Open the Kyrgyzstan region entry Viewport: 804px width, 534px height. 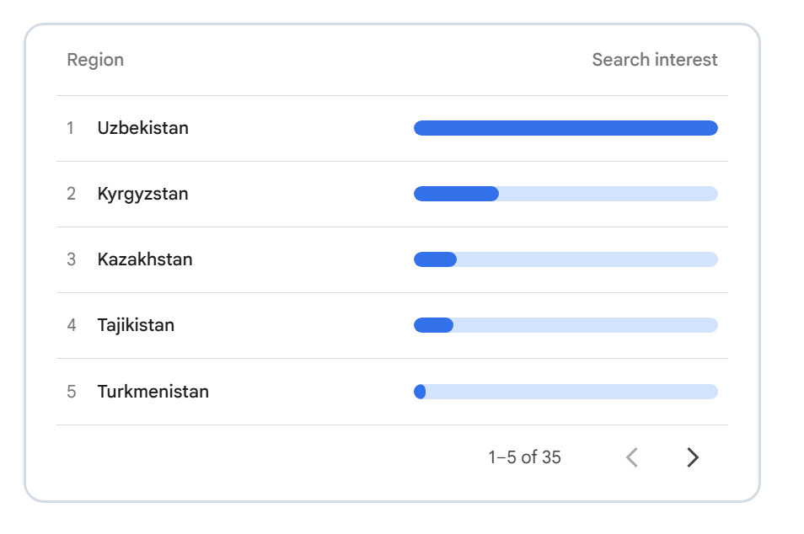point(392,194)
